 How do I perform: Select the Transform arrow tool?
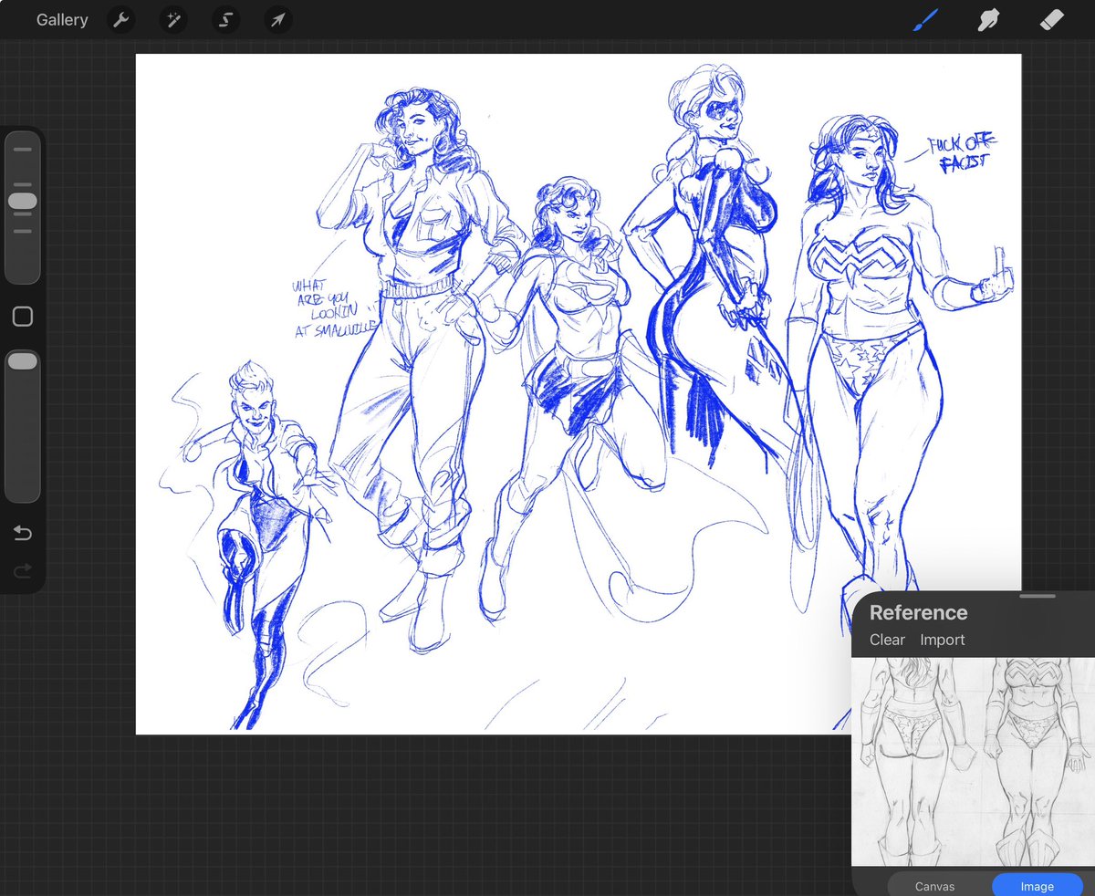[x=278, y=19]
